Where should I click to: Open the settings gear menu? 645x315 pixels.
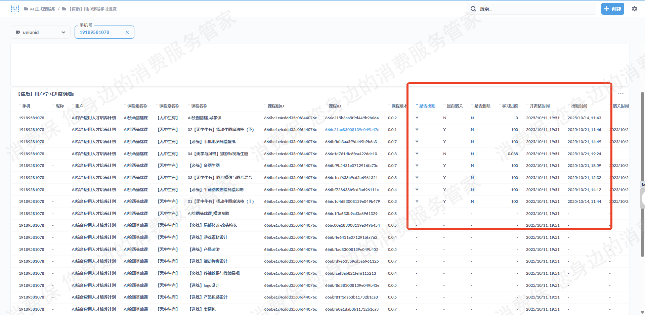(634, 9)
